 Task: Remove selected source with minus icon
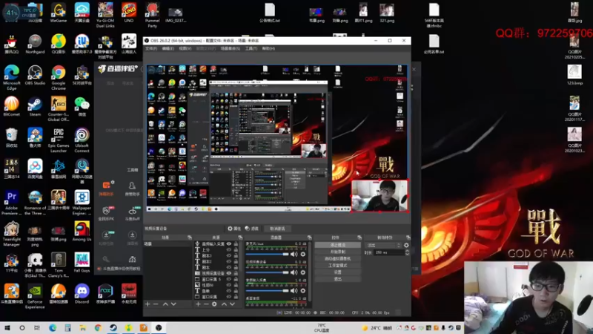click(206, 304)
